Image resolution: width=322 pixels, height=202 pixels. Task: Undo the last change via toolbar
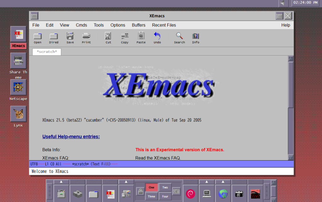[157, 38]
